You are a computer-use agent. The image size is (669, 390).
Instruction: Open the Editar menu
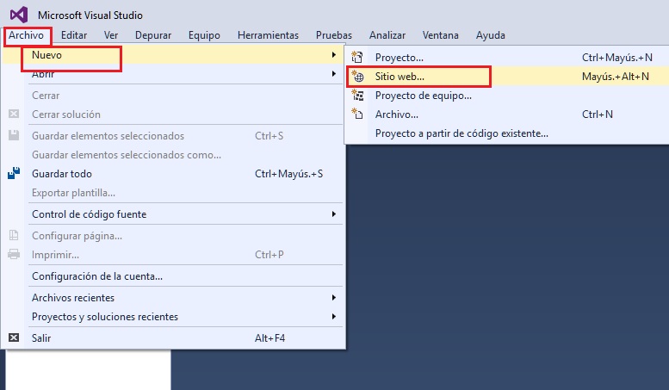coord(74,35)
